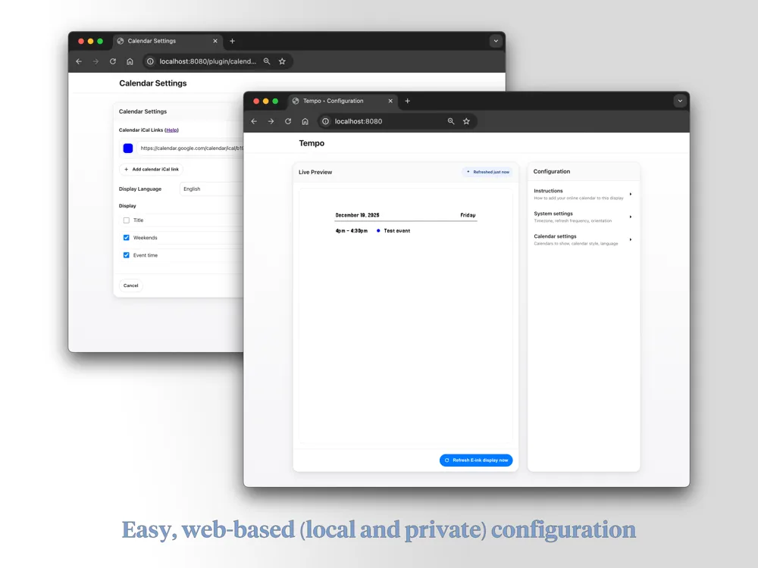Open new tab in Tempo window
Viewport: 758px width, 568px height.
(x=408, y=101)
